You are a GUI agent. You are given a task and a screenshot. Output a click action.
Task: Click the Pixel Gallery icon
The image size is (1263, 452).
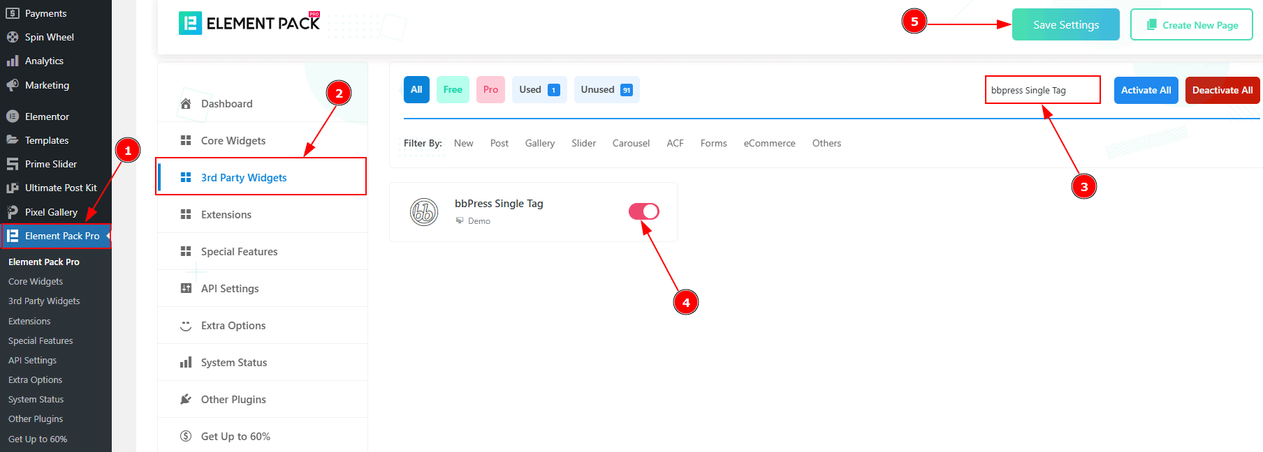click(x=13, y=212)
